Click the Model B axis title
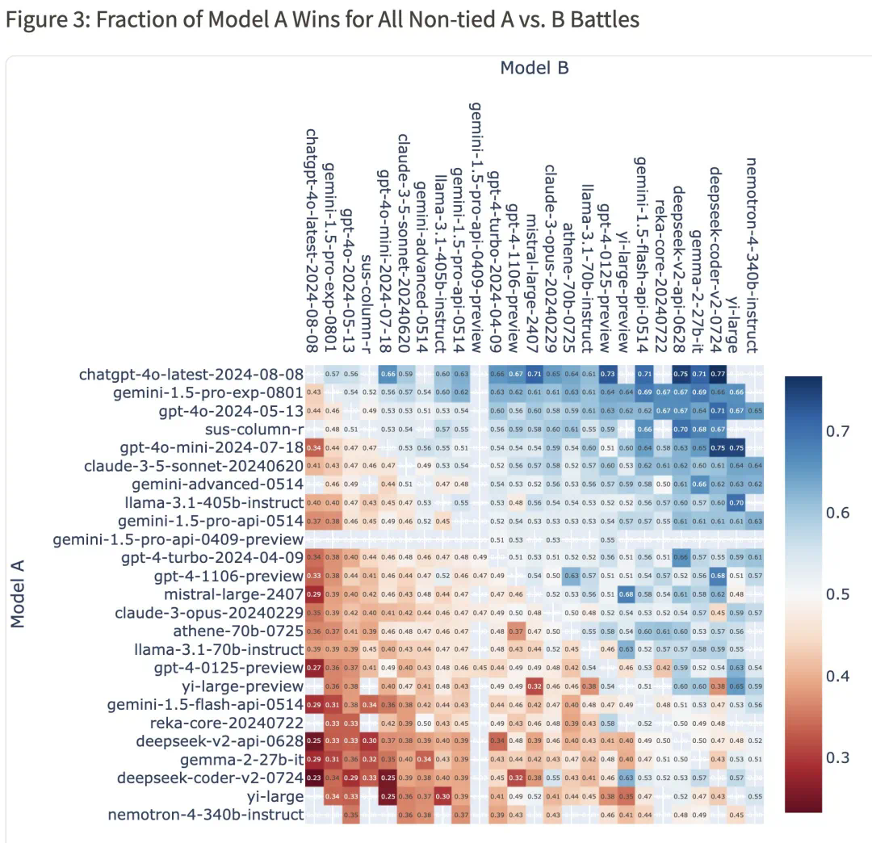 [534, 68]
